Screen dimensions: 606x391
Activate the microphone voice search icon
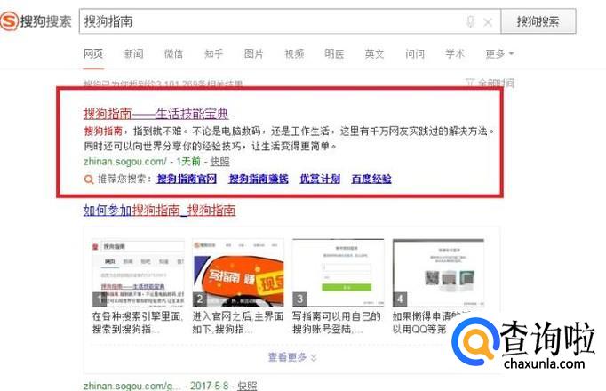tap(470, 21)
